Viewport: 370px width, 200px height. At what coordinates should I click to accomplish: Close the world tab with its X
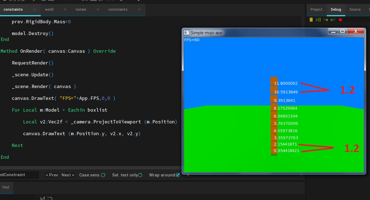[65, 10]
